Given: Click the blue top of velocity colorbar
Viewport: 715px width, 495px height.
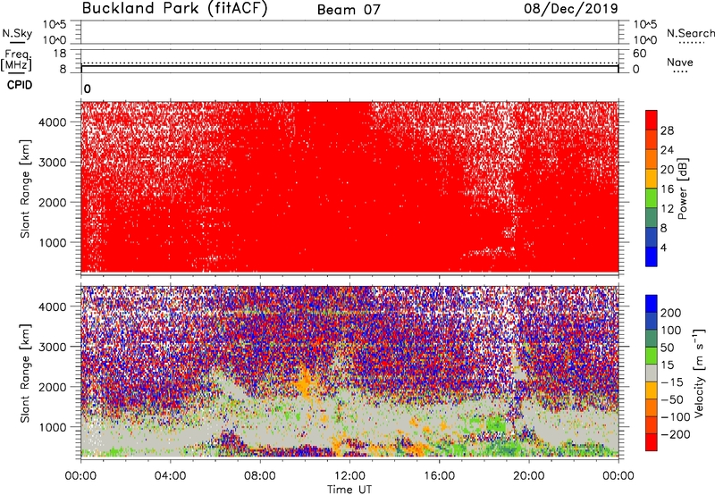Looking at the screenshot, I should point(652,304).
